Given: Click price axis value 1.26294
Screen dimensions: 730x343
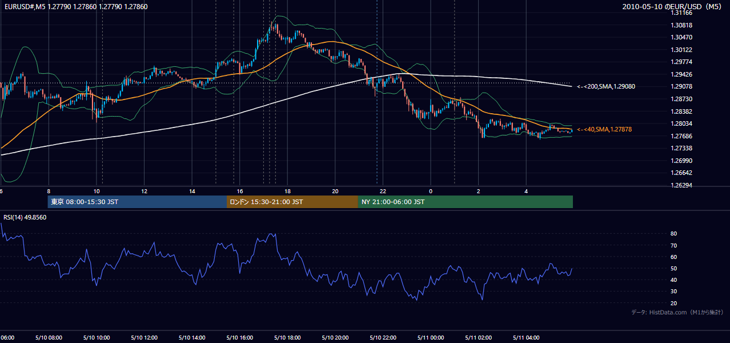Looking at the screenshot, I should [x=681, y=185].
